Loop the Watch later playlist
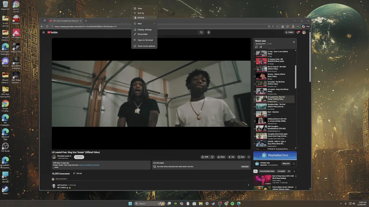This screenshot has width=369, height=207. point(256,47)
